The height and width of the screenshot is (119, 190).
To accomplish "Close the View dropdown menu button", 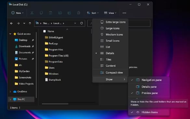I will pyautogui.click(x=110, y=13).
